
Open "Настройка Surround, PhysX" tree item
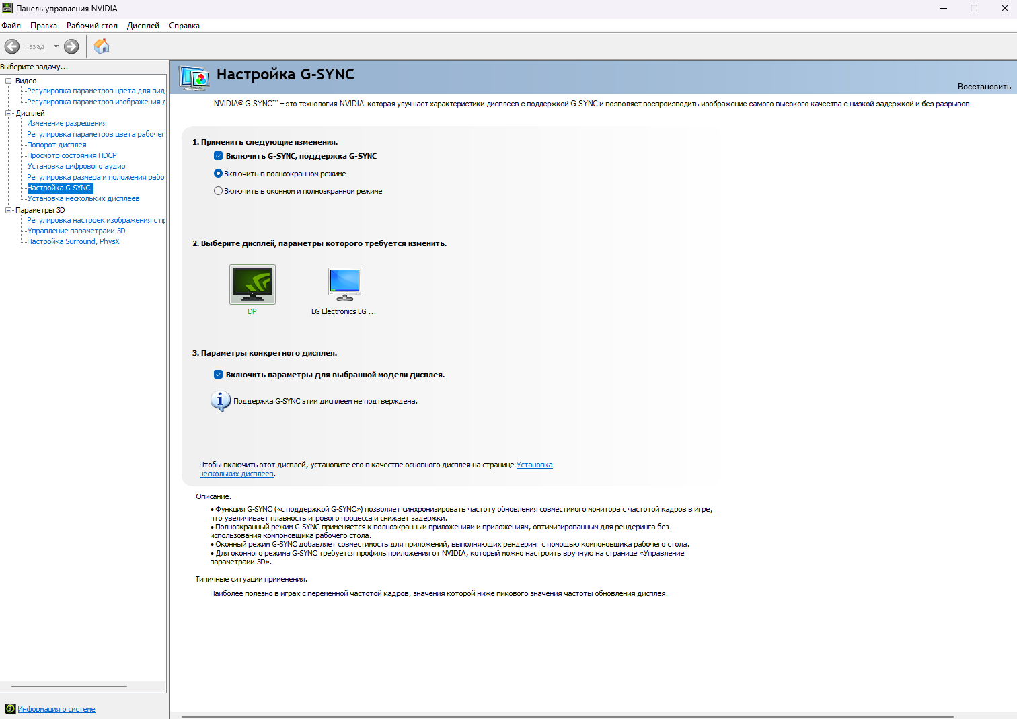73,241
